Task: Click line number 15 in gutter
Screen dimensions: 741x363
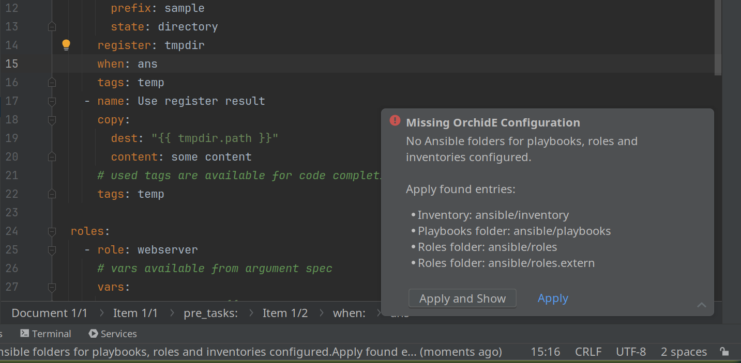Action: point(11,64)
